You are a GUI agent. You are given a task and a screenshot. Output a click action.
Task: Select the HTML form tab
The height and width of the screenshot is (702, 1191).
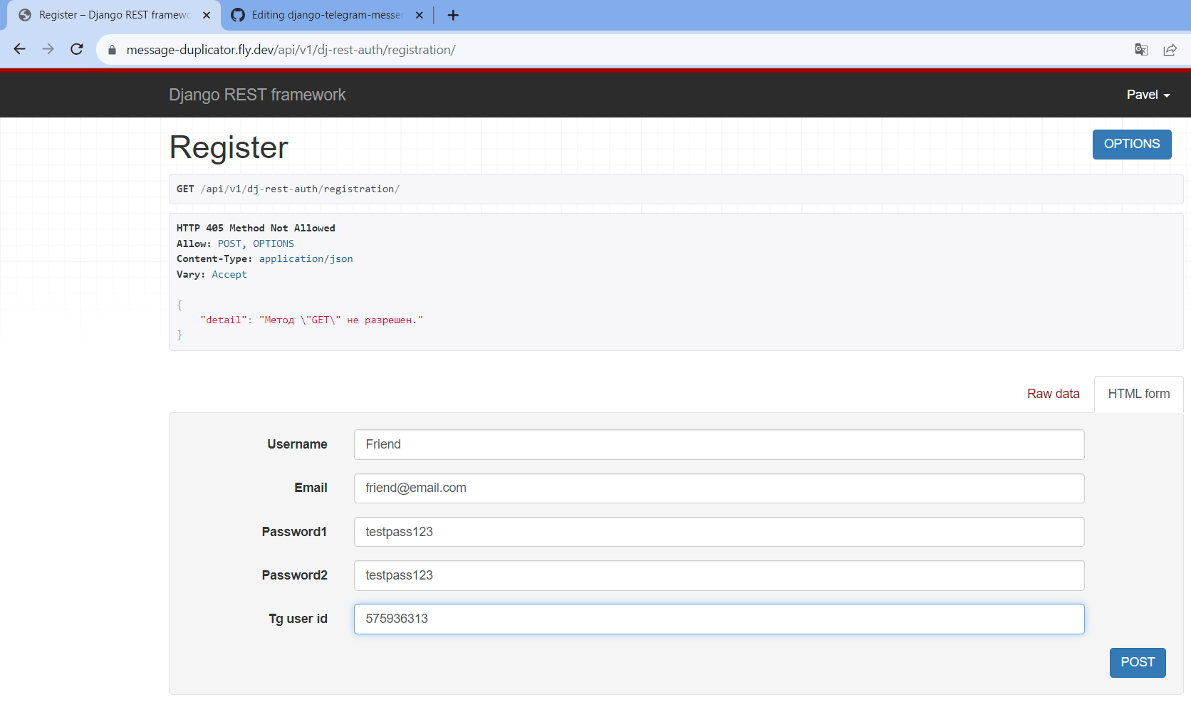pos(1138,394)
